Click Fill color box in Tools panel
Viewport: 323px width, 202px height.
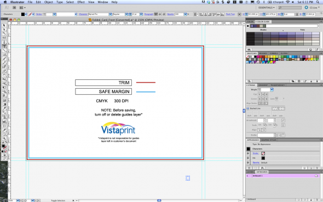click(x=3, y=146)
